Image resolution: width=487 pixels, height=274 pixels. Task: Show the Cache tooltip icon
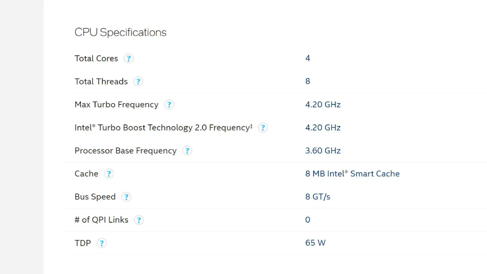(108, 174)
